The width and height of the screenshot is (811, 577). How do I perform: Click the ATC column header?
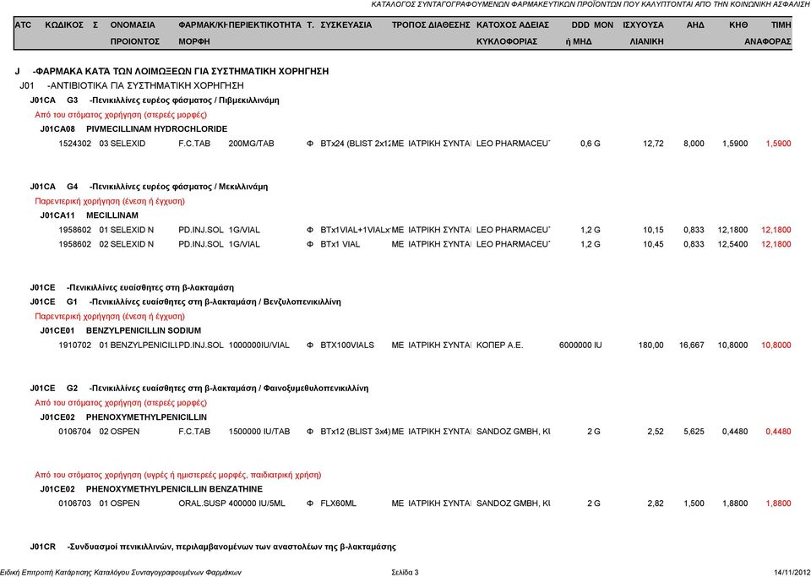(24, 24)
